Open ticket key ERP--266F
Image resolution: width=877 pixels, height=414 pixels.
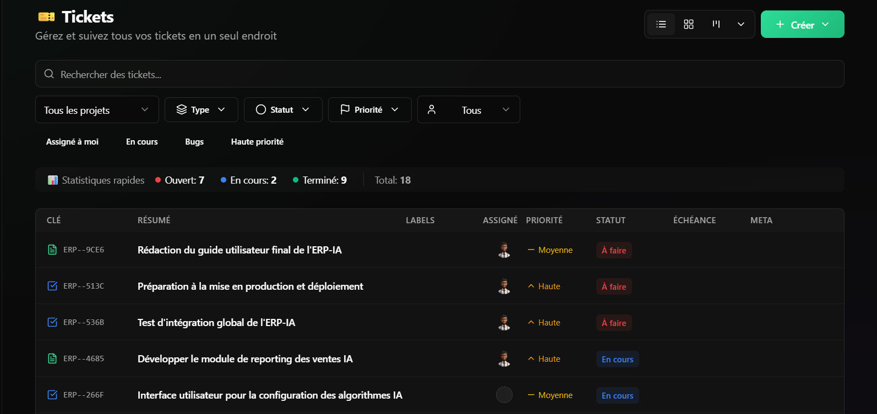tap(84, 395)
